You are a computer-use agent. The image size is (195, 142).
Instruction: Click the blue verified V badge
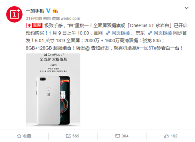[x=48, y=11]
